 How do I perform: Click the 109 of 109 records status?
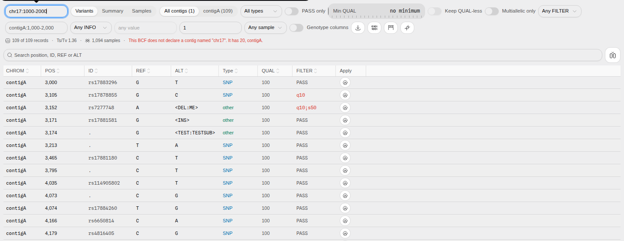tap(30, 40)
